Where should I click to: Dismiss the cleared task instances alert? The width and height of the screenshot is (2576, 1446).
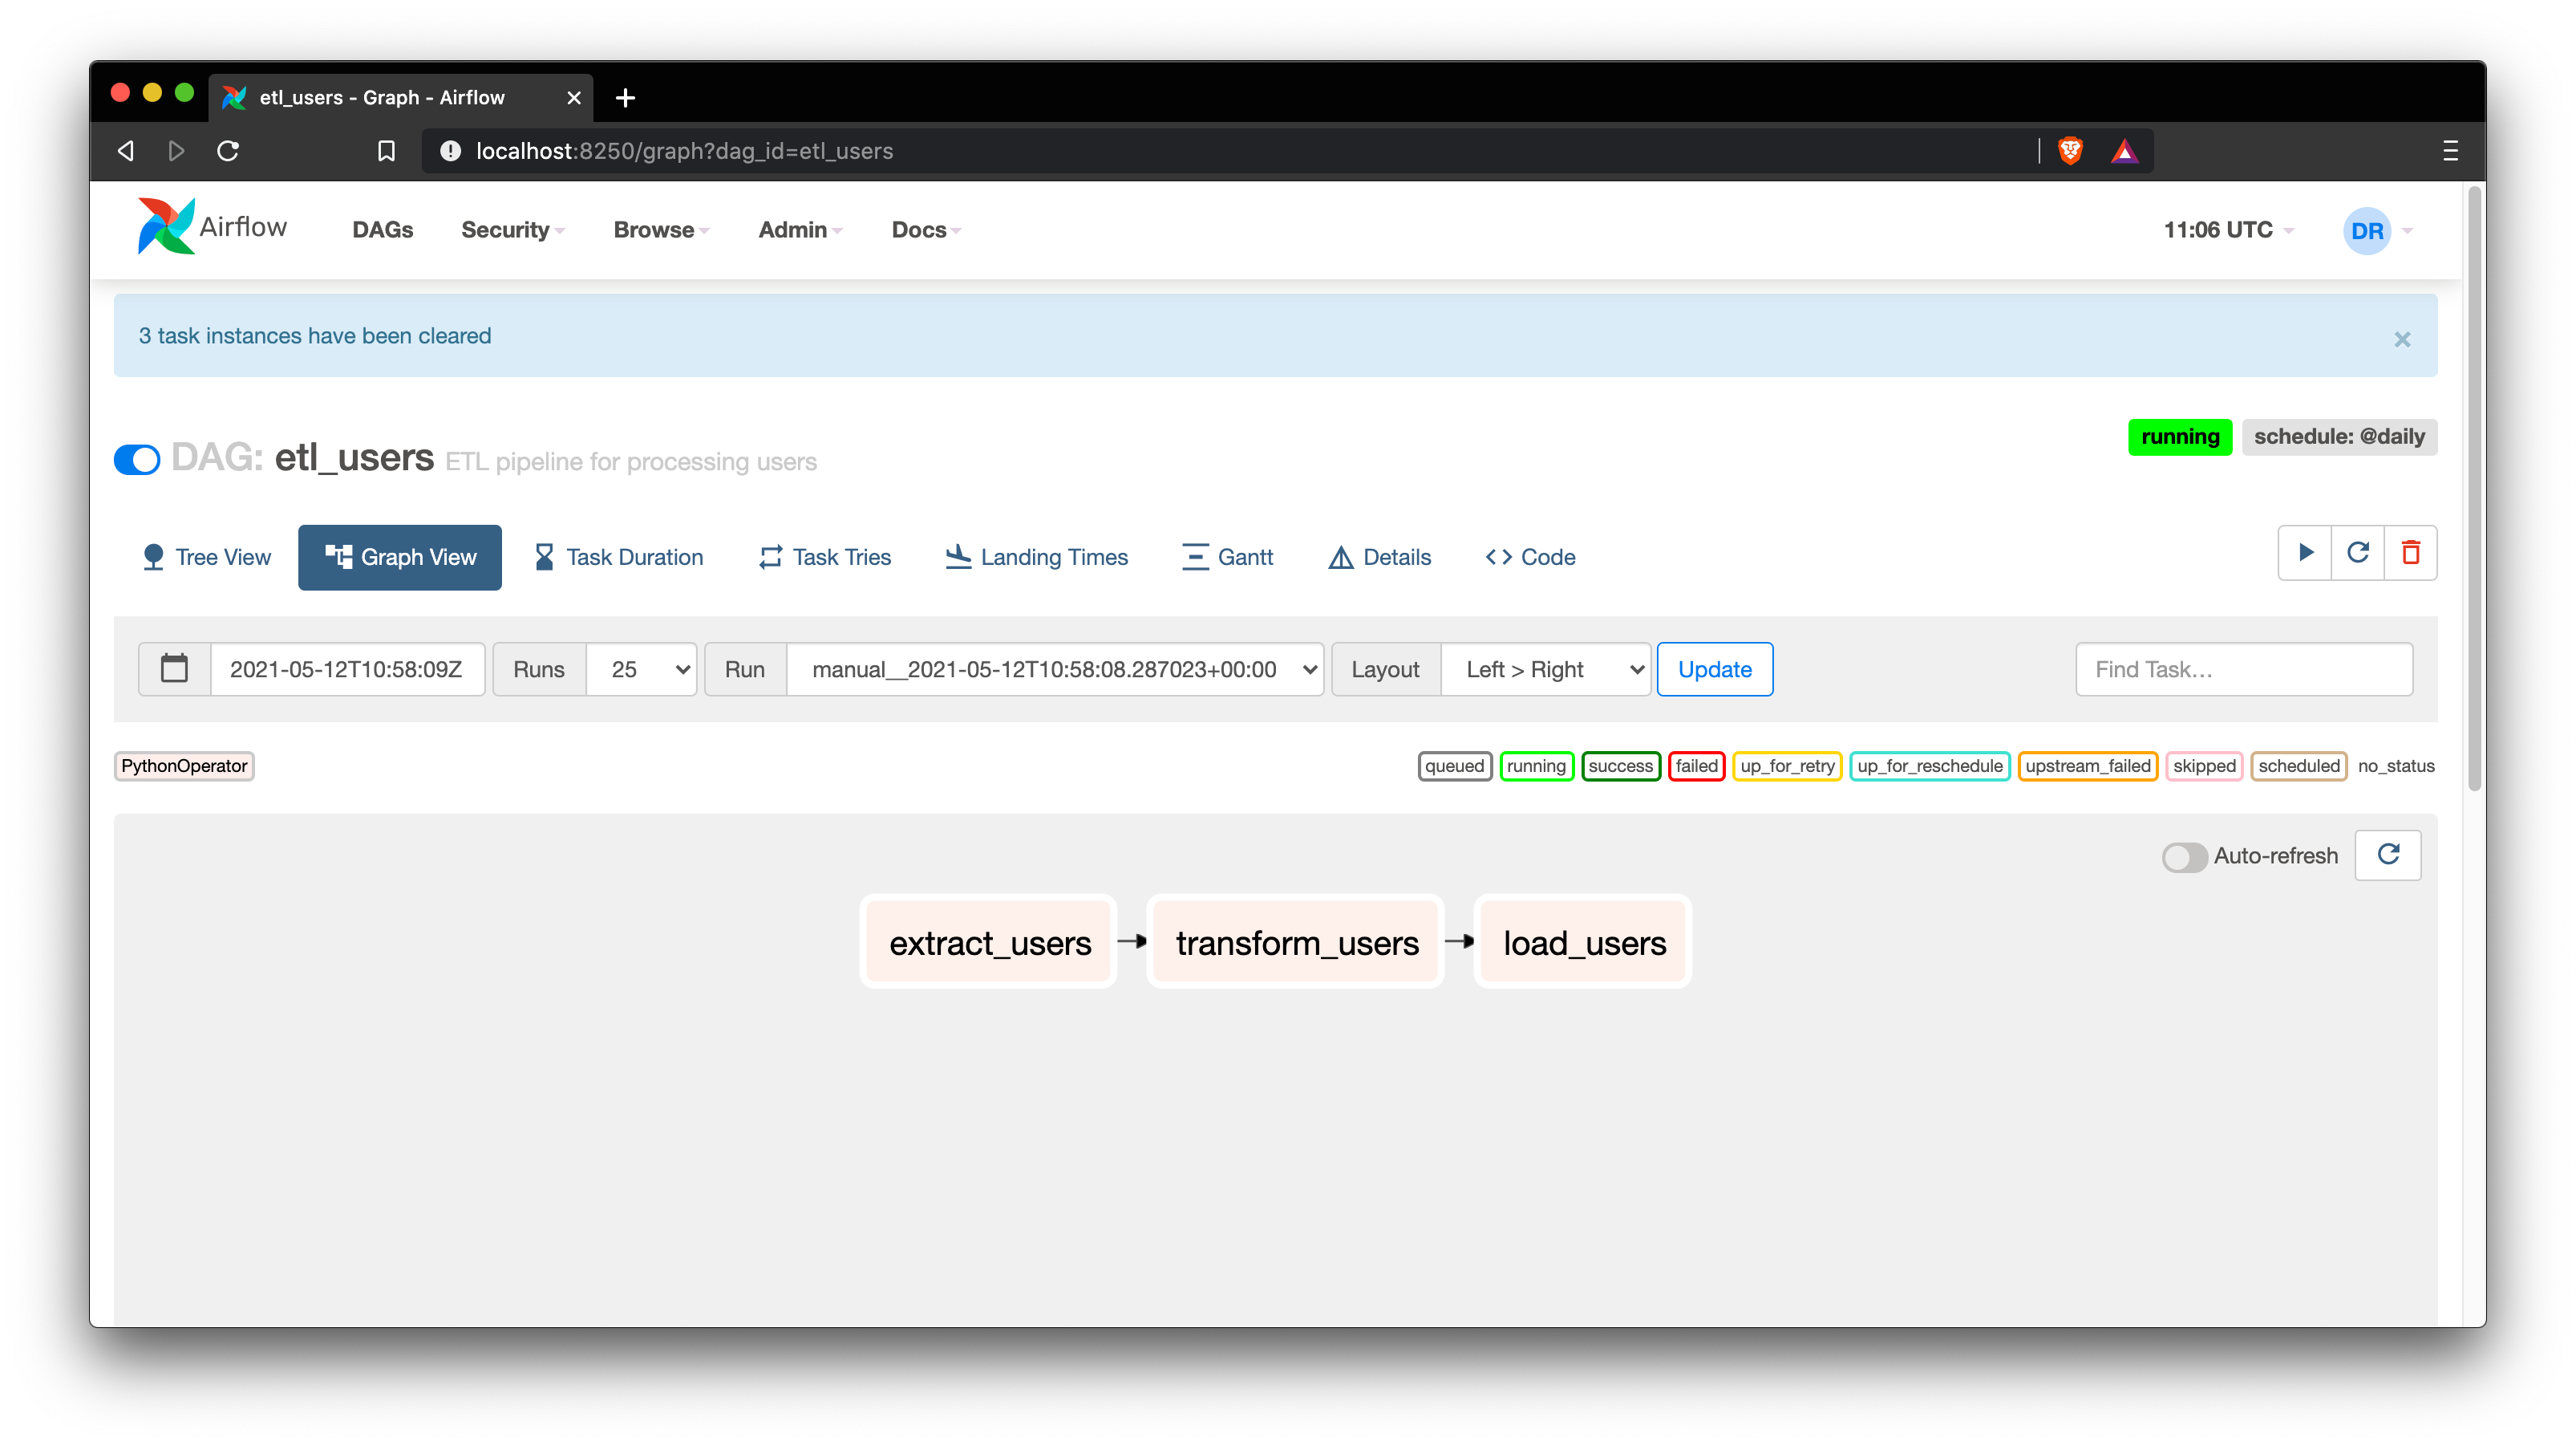2402,339
